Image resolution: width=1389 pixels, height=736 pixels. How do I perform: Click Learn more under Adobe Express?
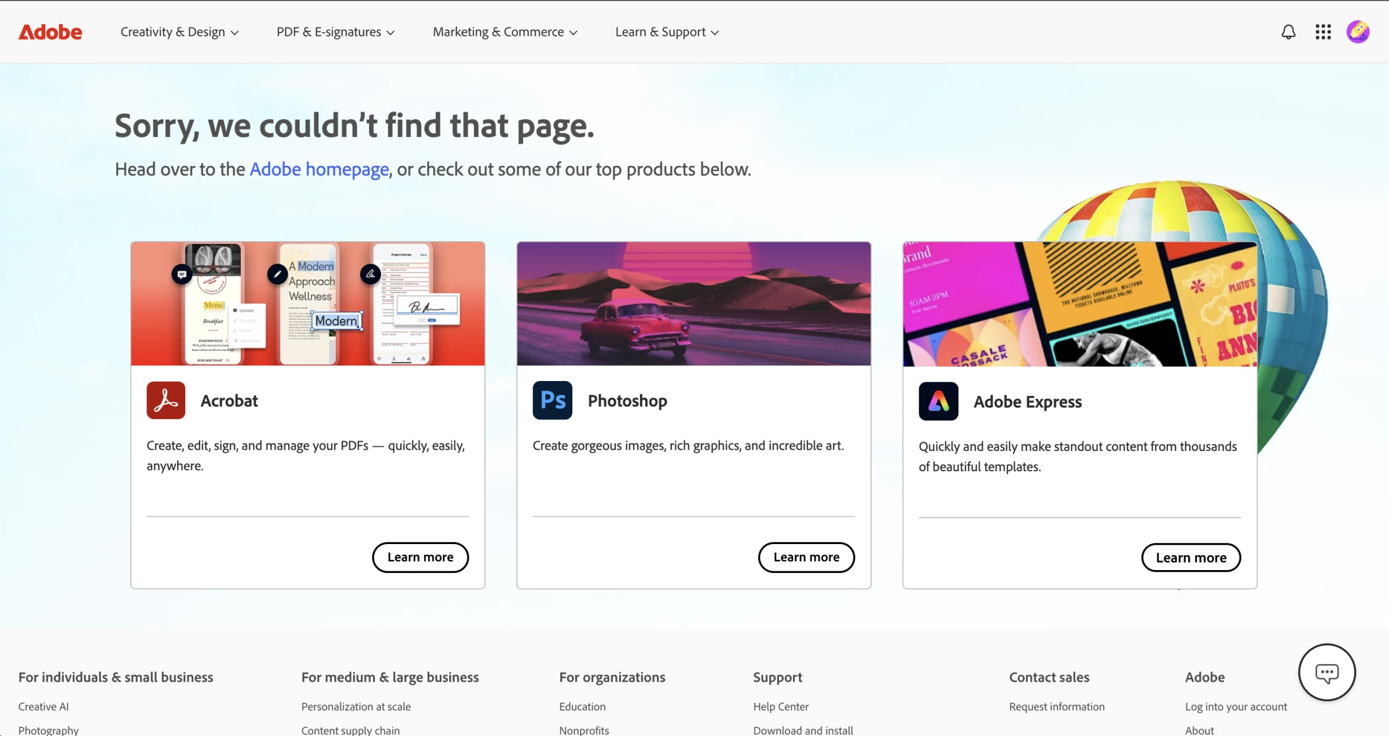[1191, 558]
